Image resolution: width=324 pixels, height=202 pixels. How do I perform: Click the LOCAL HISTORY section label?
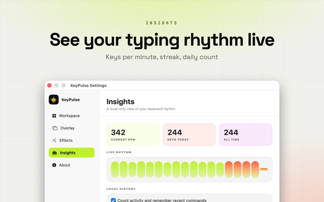click(x=121, y=189)
